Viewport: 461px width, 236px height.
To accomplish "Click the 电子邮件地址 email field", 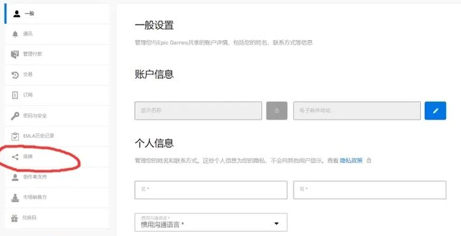I will [x=357, y=111].
